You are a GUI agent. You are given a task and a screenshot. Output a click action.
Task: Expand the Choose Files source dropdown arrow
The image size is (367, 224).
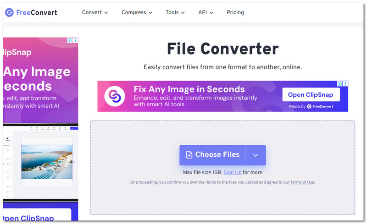pos(256,155)
